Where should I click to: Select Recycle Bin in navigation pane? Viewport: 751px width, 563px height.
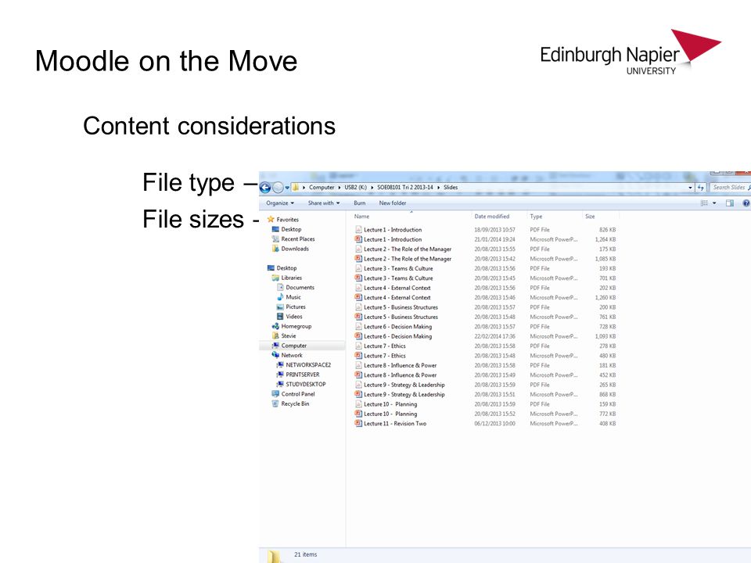coord(295,403)
